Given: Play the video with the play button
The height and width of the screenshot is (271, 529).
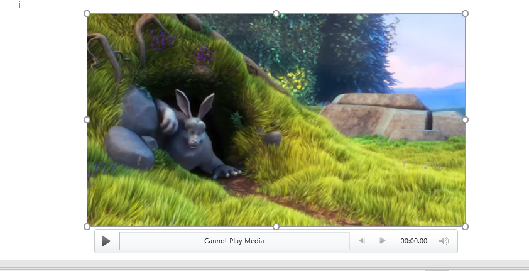Looking at the screenshot, I should [x=106, y=241].
